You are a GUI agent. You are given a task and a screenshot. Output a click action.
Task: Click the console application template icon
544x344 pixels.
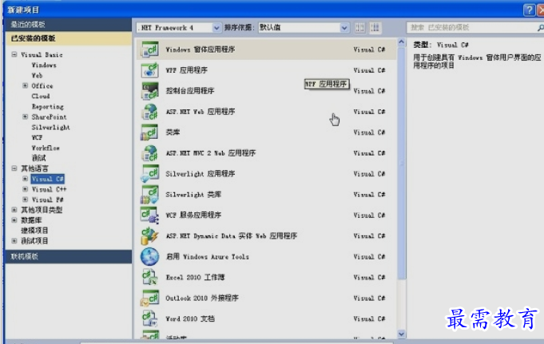149,91
